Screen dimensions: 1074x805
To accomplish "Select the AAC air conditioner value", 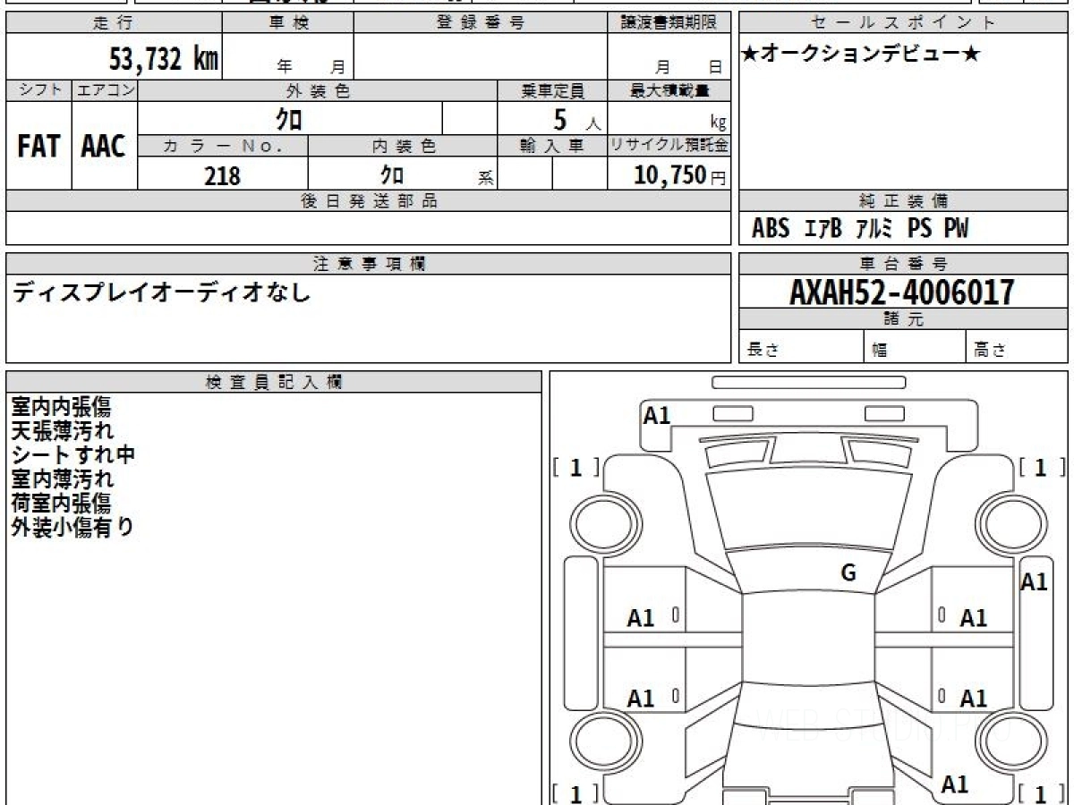I will (104, 147).
